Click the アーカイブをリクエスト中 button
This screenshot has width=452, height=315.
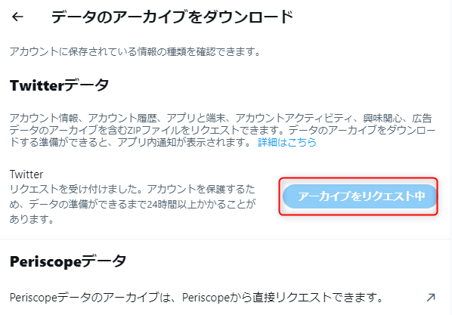360,196
